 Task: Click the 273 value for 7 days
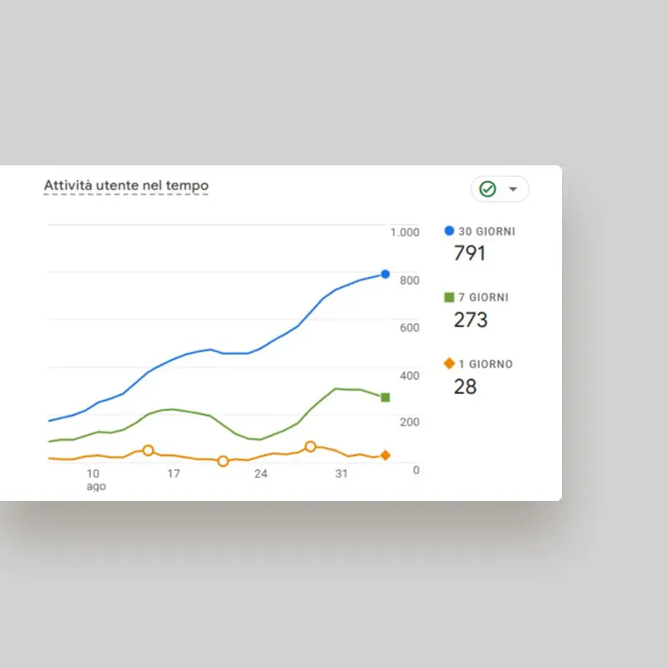(x=471, y=320)
